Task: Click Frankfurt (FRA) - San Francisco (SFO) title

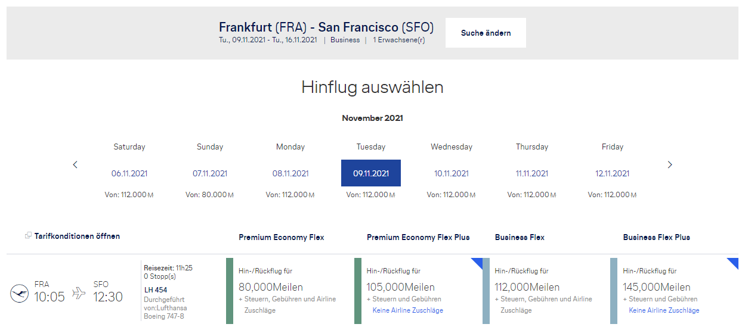Action: (x=326, y=27)
